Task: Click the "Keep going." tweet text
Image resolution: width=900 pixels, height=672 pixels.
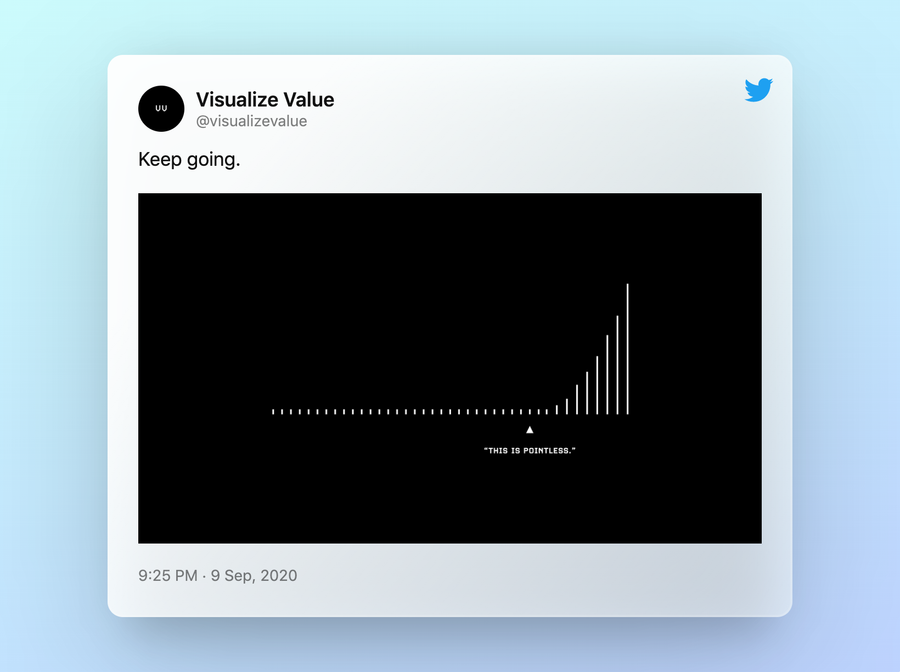Action: [x=189, y=160]
